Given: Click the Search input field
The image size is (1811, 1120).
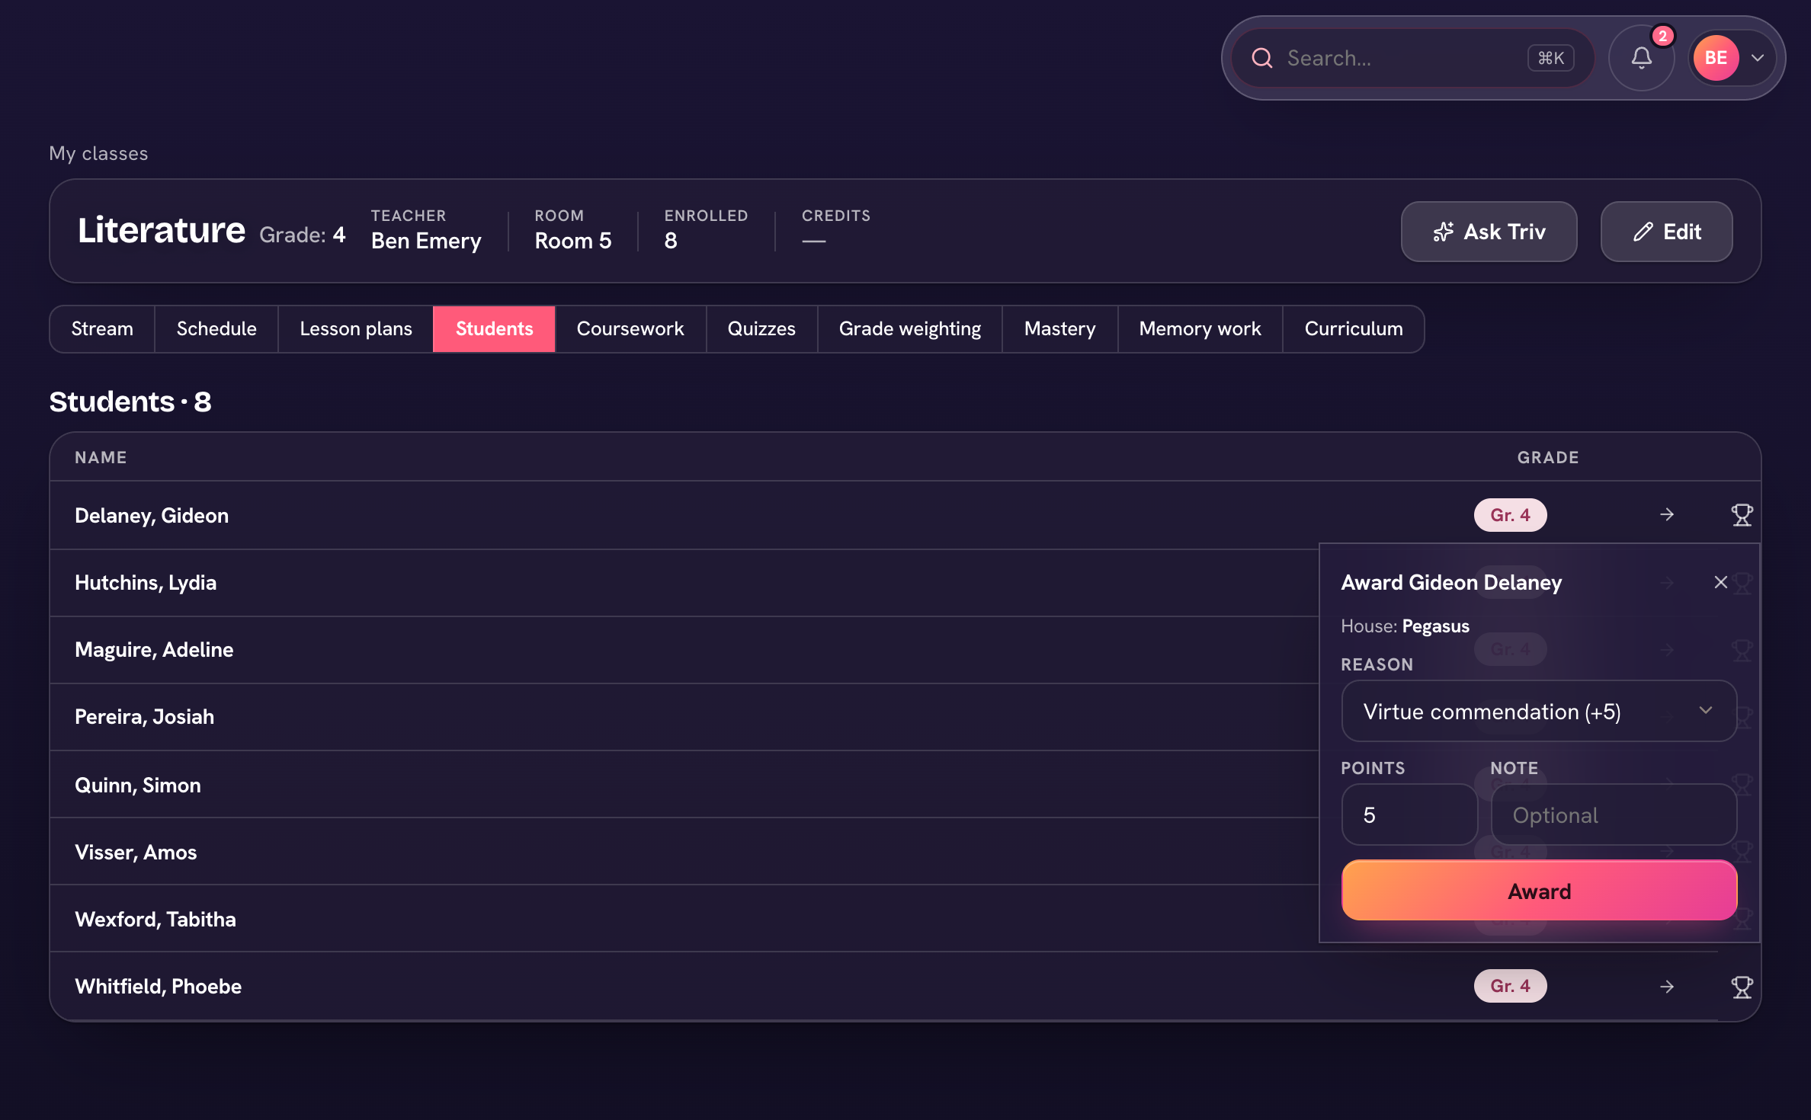Looking at the screenshot, I should pyautogui.click(x=1412, y=58).
